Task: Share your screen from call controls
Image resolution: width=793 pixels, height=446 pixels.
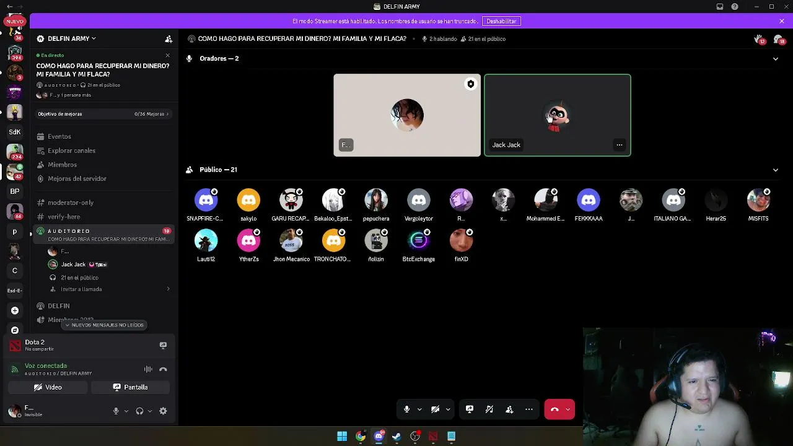Action: (470, 409)
